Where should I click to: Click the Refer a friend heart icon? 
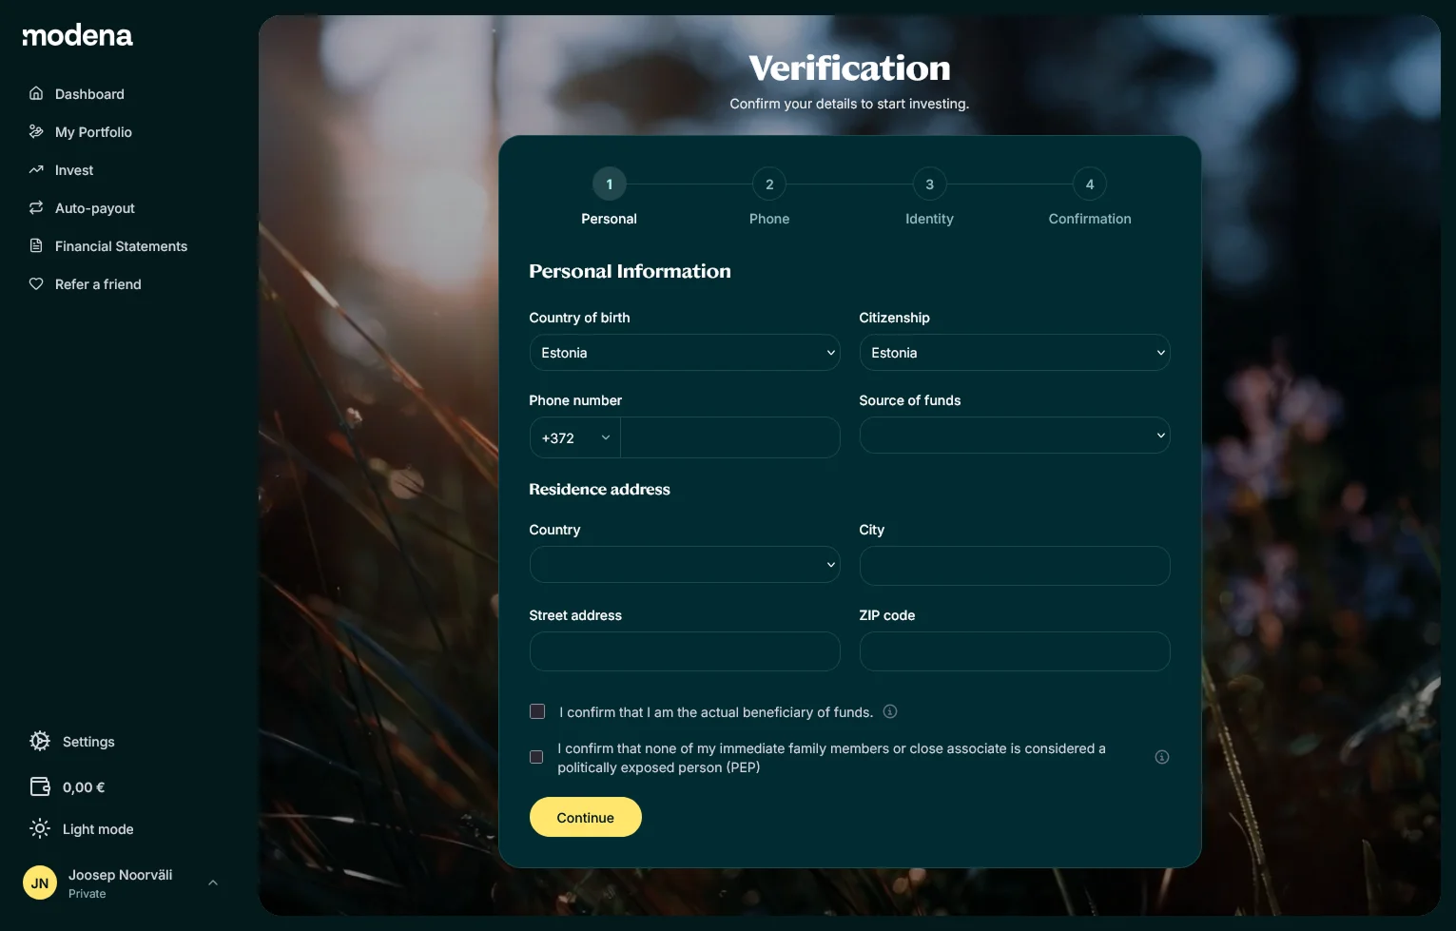click(x=36, y=283)
